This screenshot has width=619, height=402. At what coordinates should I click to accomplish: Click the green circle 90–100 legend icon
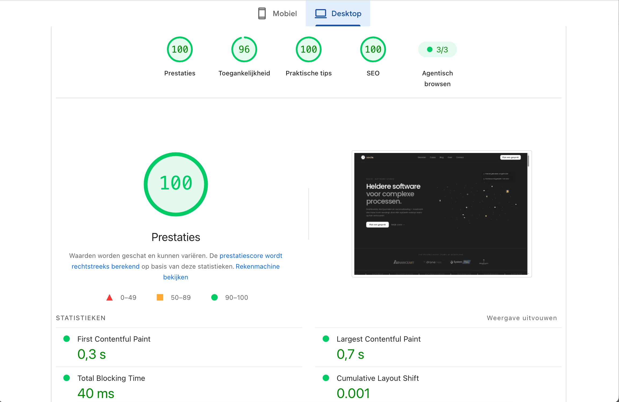[x=214, y=297]
